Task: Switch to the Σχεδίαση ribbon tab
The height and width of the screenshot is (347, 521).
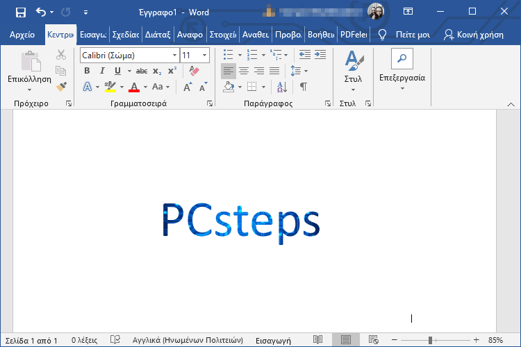Action: 126,35
